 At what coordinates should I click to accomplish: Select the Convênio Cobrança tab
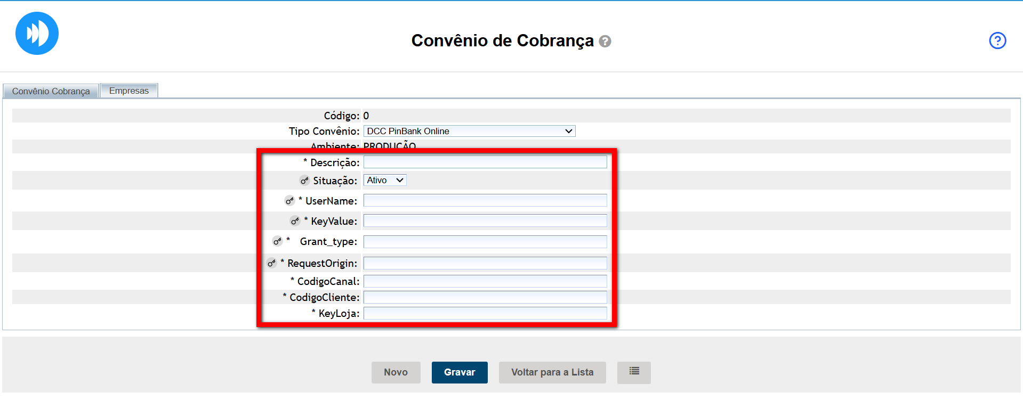tap(51, 91)
